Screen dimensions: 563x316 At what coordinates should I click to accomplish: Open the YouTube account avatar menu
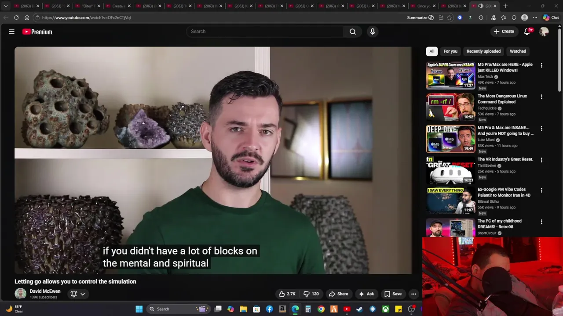pyautogui.click(x=544, y=32)
